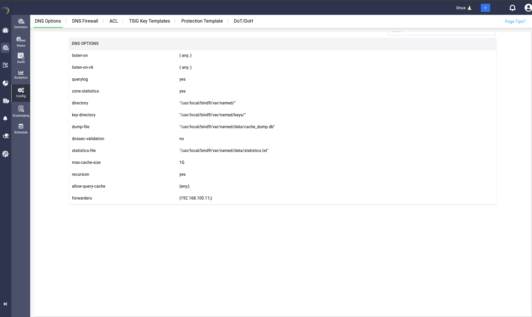This screenshot has width=532, height=317.
Task: Select the zone-statistics option name
Action: click(x=85, y=91)
